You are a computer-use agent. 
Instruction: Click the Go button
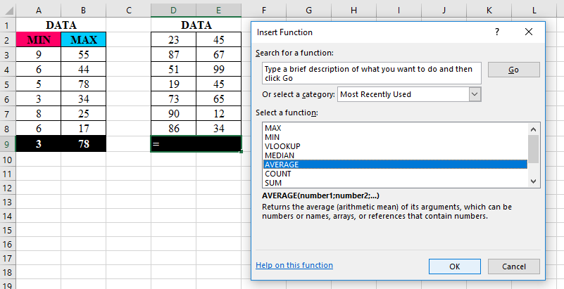pyautogui.click(x=513, y=70)
